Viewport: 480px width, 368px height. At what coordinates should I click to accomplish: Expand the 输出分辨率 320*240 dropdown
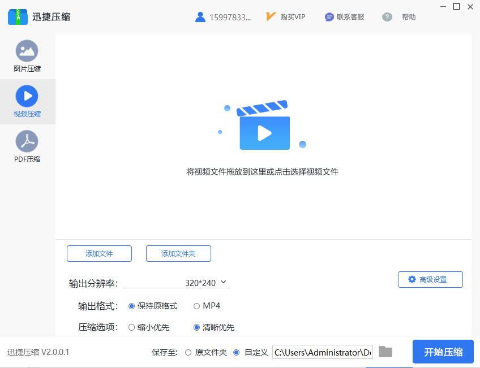click(177, 283)
